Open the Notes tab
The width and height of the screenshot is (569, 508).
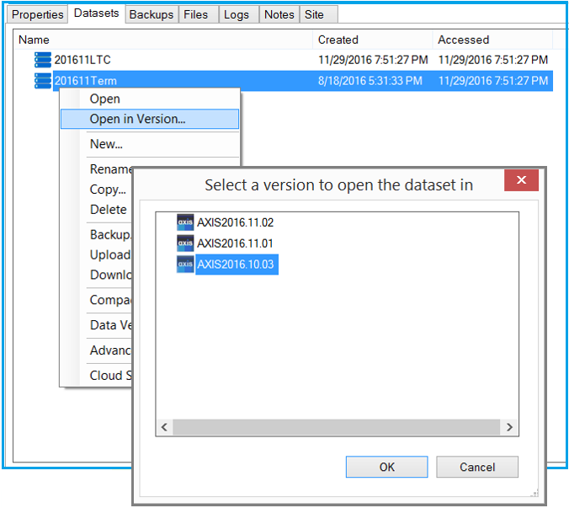(x=279, y=14)
